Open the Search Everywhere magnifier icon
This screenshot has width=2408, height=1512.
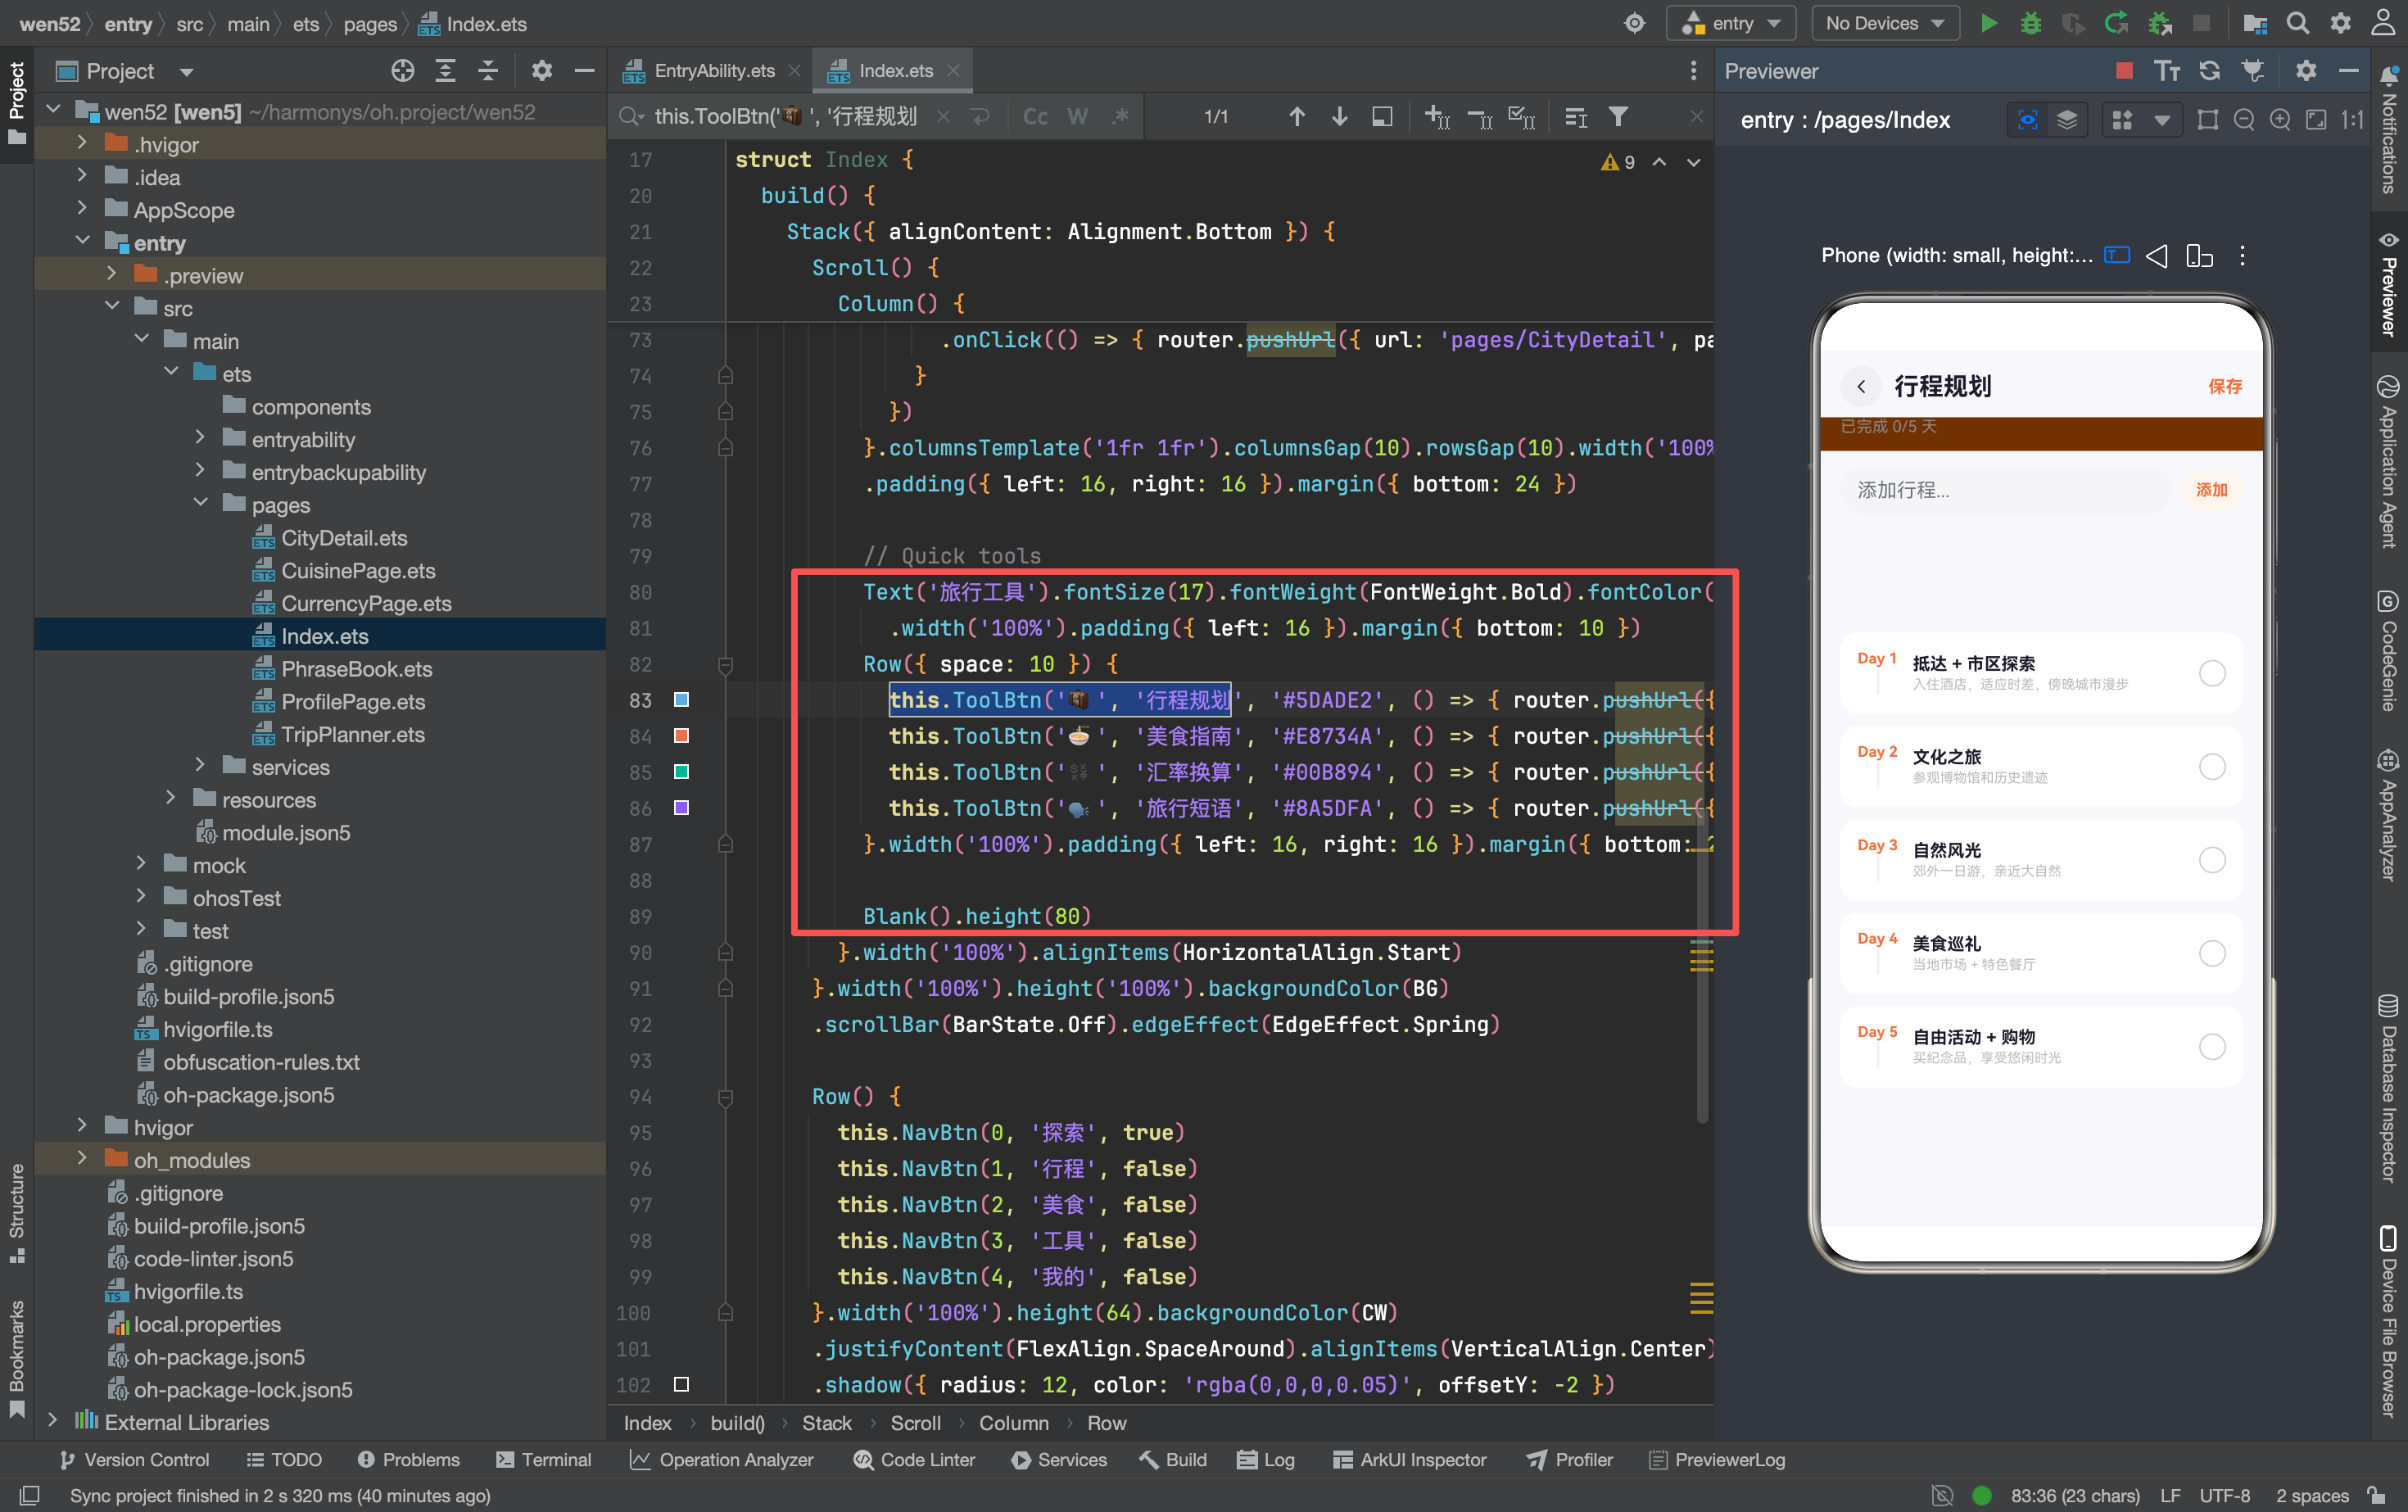point(2298,23)
